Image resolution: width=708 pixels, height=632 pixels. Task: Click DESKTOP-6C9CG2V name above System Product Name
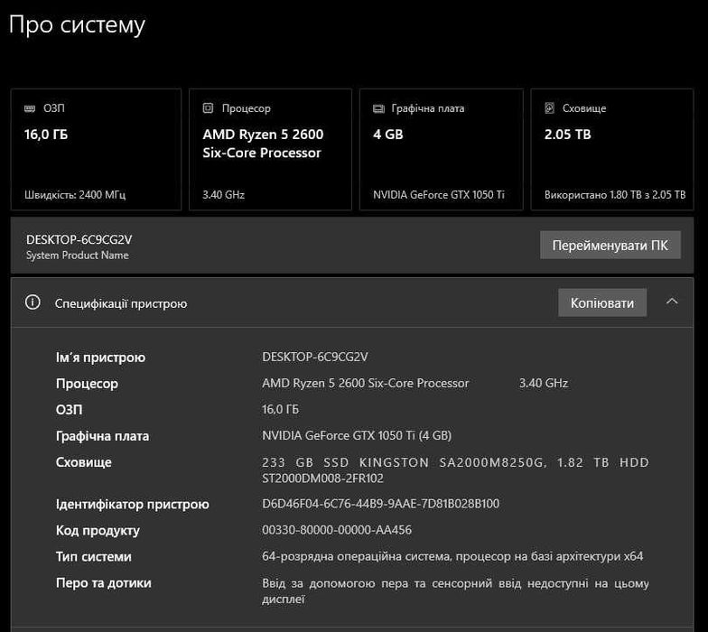point(79,239)
